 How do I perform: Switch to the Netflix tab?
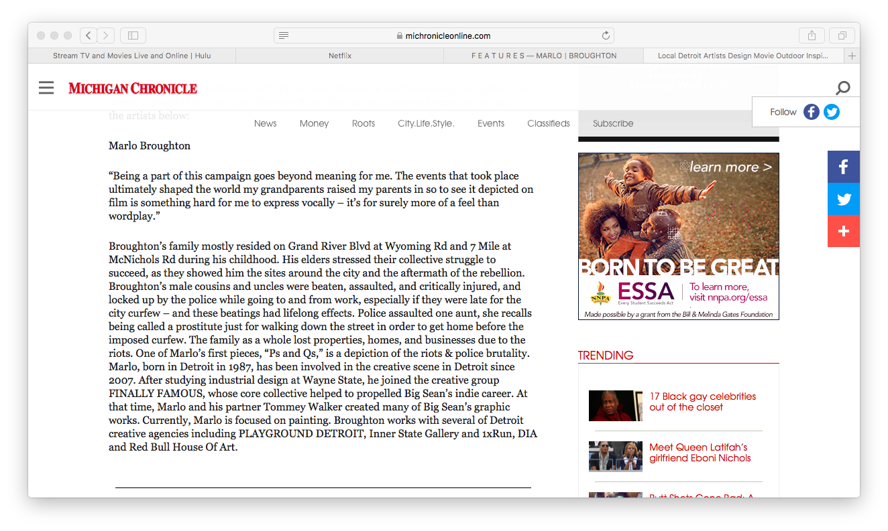(x=340, y=56)
